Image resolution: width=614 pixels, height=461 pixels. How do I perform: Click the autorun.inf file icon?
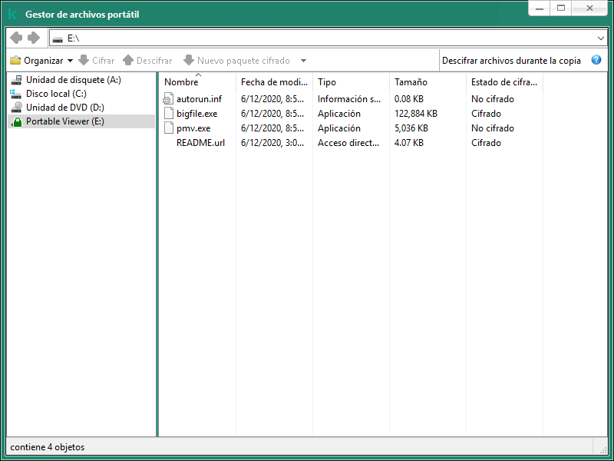pyautogui.click(x=170, y=99)
